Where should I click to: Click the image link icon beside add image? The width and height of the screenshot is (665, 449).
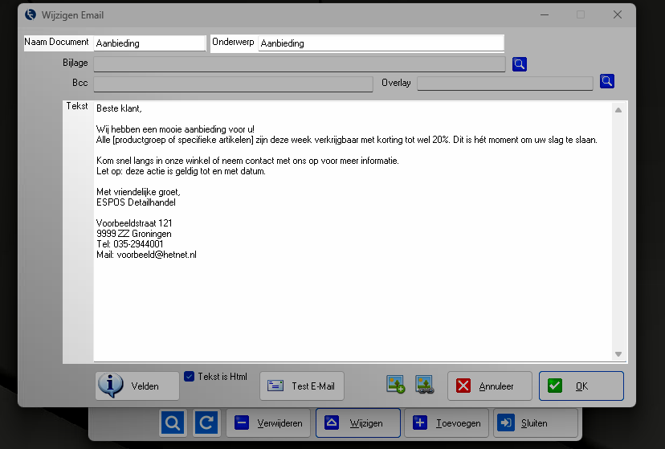click(424, 385)
